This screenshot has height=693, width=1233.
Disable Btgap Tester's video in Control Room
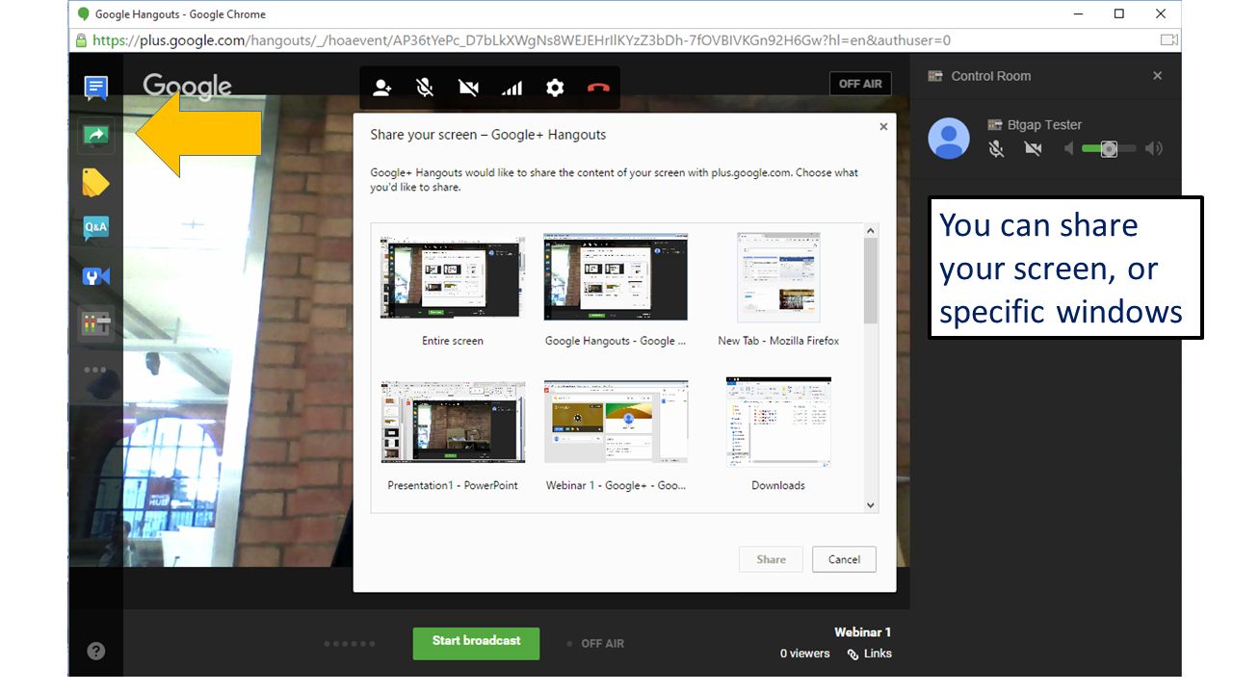tap(1034, 148)
